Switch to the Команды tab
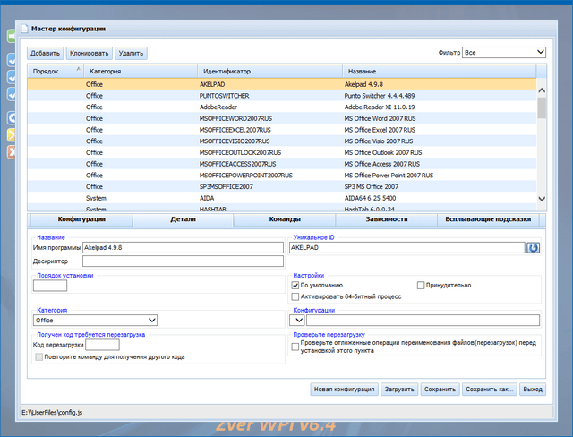This screenshot has height=437, width=573. point(284,218)
